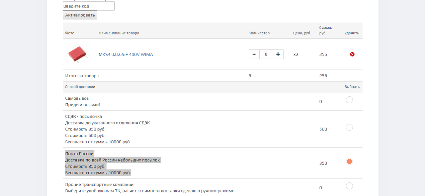Select the СДЭК - посылочка delivery option
425x196 pixels.
[x=349, y=127]
